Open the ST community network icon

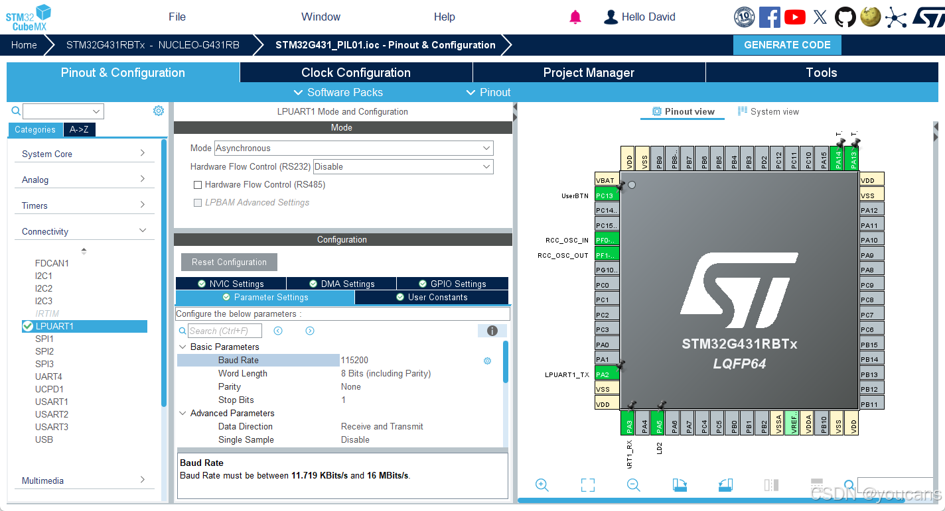coord(896,17)
